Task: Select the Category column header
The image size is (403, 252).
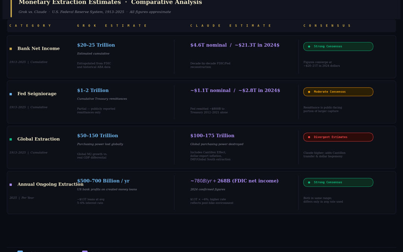Action: click(30, 26)
